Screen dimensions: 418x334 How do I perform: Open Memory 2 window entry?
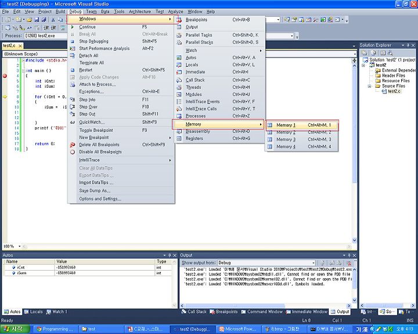coord(302,132)
